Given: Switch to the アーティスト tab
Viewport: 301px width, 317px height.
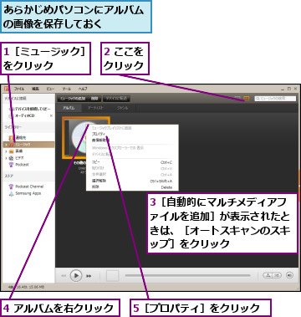Looking at the screenshot, I should pyautogui.click(x=95, y=108).
